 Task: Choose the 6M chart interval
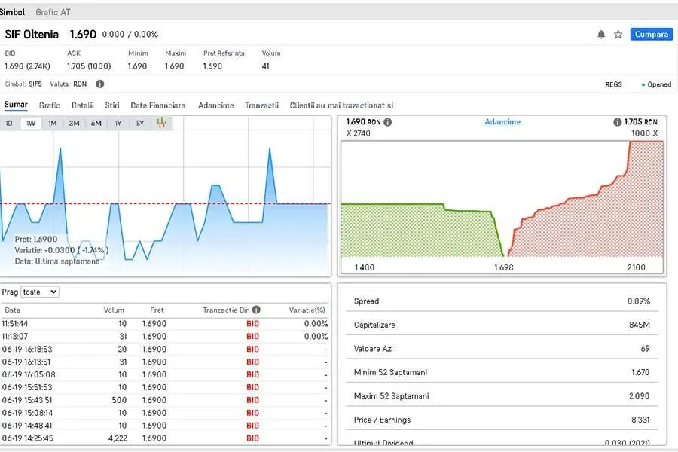(x=96, y=123)
